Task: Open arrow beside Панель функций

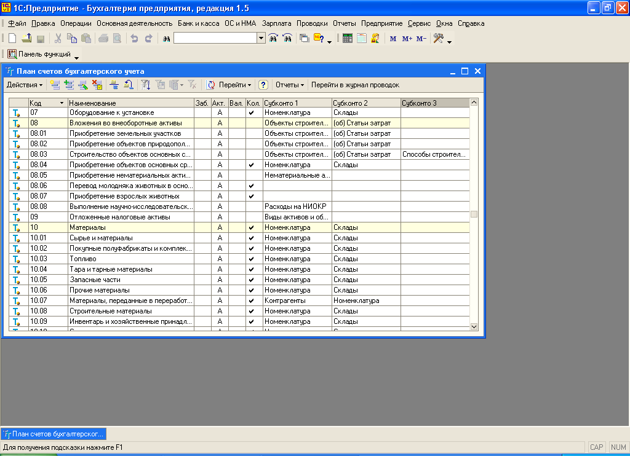Action: click(x=76, y=58)
